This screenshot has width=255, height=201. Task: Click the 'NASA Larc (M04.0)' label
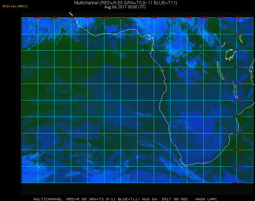(x=15, y=6)
